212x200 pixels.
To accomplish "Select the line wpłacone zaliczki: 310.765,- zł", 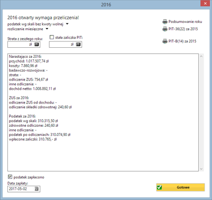I will click(x=33, y=140).
